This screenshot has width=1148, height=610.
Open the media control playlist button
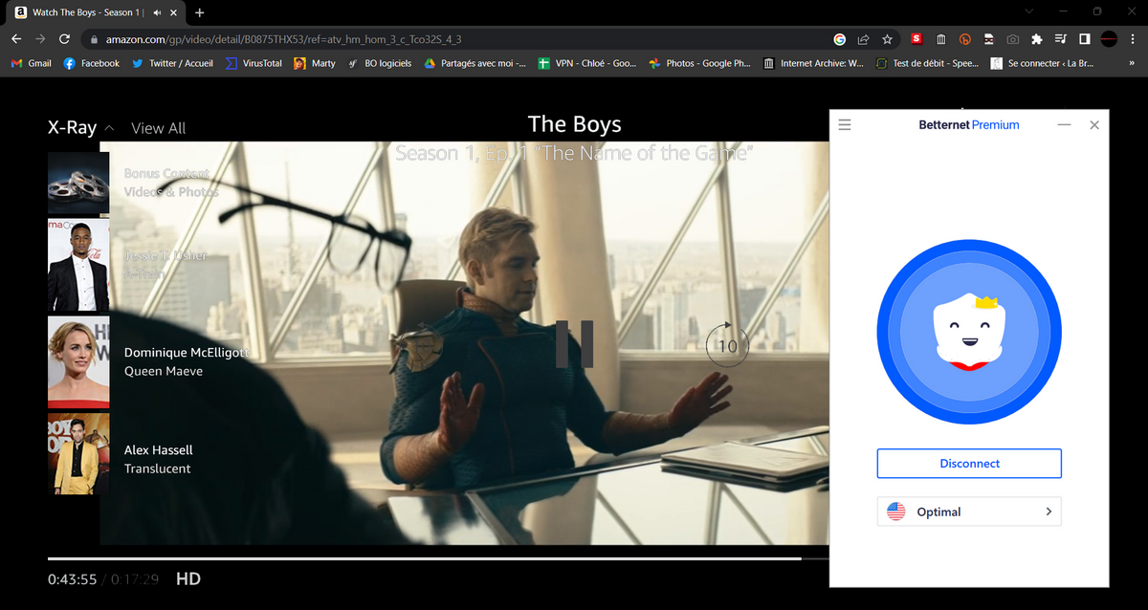pyautogui.click(x=1060, y=39)
